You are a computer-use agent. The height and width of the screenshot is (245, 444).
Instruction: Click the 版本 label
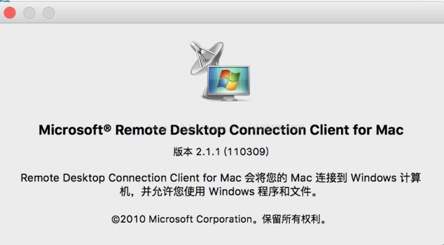point(183,152)
